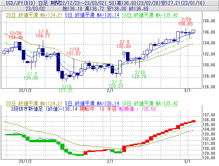Click the upper chart's 10日 終値平滑 MA=135.42 legend
The image size is (219, 166).
150,15
